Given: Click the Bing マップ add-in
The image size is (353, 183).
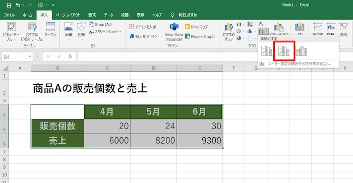Looking at the screenshot, I should (196, 27).
